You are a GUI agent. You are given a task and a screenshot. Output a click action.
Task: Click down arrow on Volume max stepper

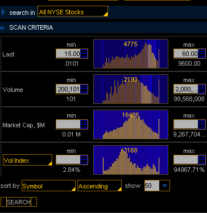[202, 91]
